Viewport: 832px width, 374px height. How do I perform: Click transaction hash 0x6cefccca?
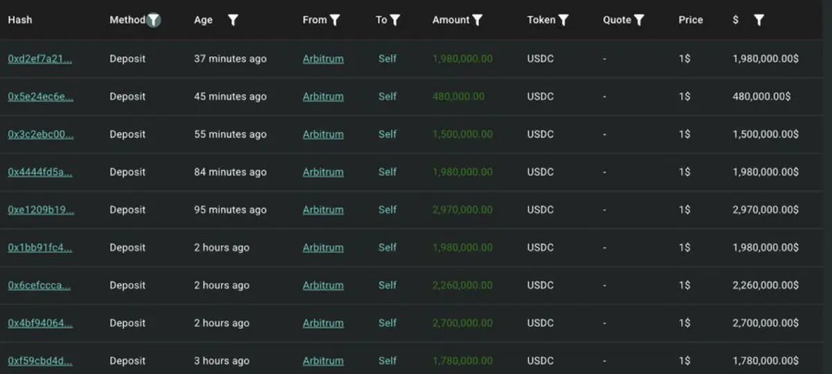click(x=40, y=285)
